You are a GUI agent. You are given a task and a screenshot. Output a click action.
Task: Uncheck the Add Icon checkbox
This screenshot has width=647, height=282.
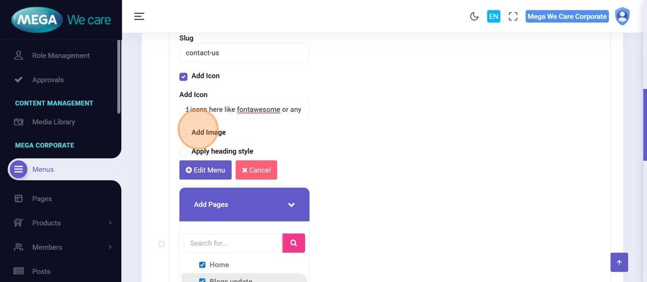pos(183,77)
